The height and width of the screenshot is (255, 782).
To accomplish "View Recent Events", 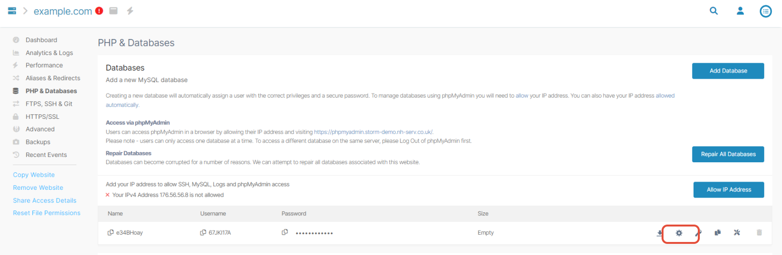I will pyautogui.click(x=46, y=155).
